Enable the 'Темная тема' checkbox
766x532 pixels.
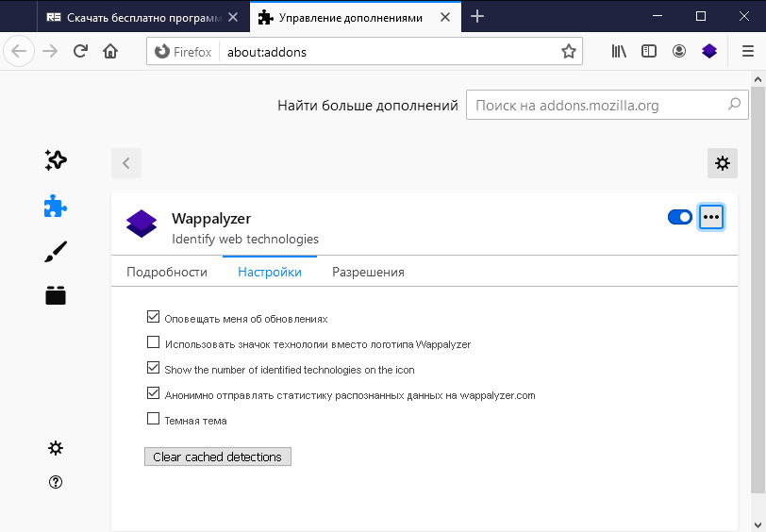pos(154,418)
